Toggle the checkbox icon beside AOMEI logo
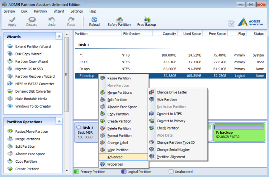The height and width of the screenshot is (177, 269). click(231, 24)
